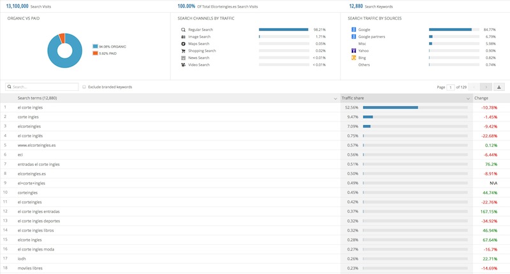This screenshot has width=510, height=274.
Task: Select keyword 'corteingles'
Action: [x=27, y=193]
